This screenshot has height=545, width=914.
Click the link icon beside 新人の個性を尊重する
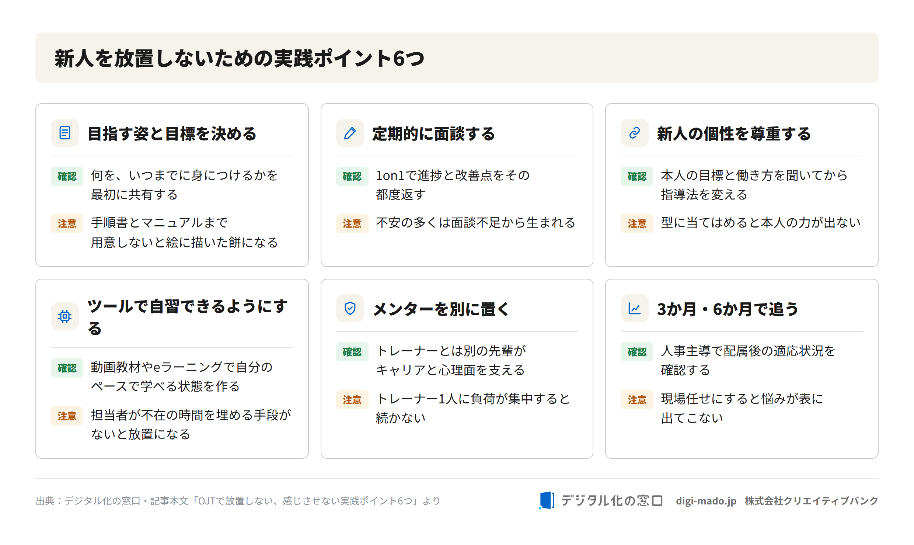coord(634,133)
